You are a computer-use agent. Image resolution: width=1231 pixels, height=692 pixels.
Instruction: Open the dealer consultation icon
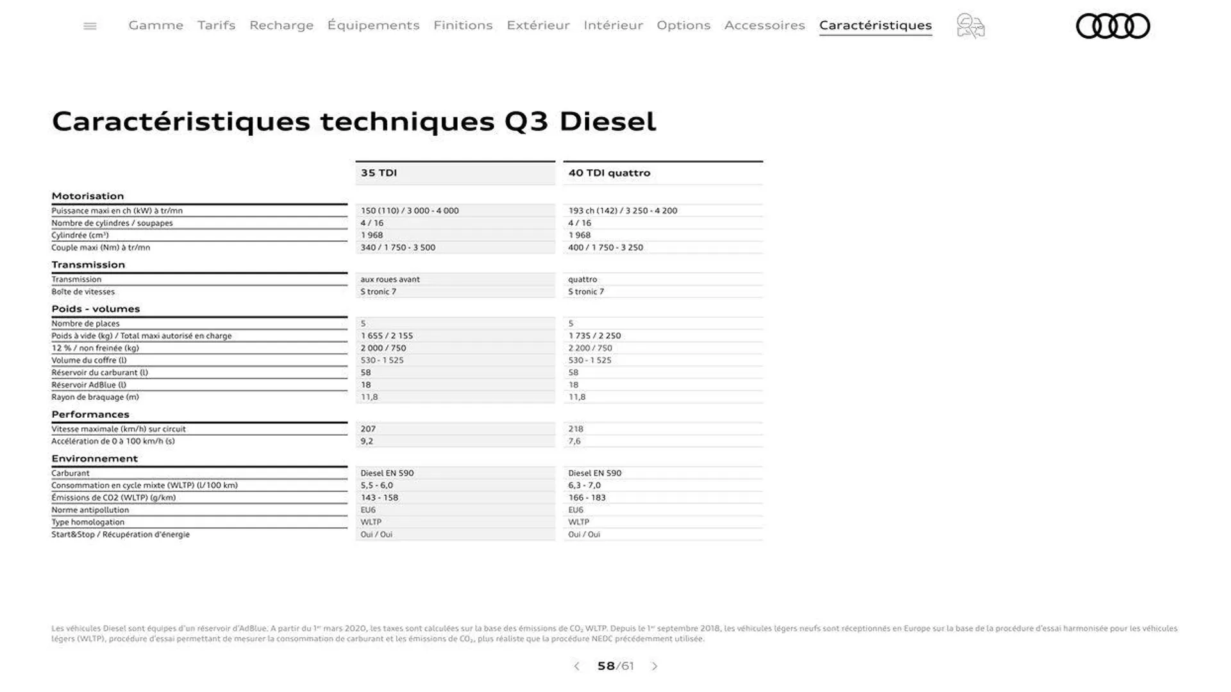971,26
